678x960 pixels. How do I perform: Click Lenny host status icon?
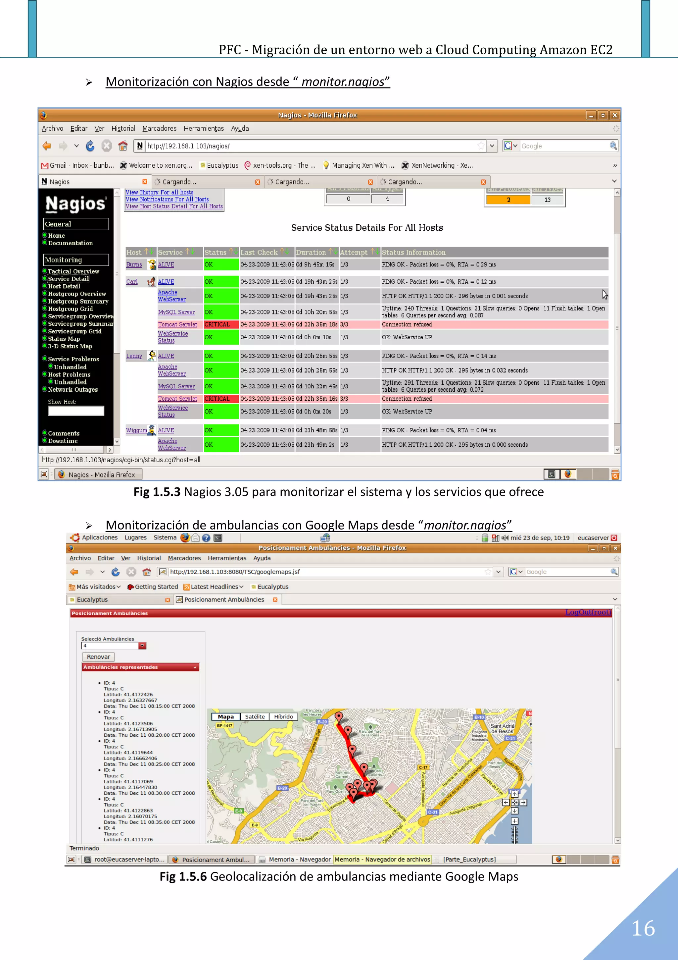152,356
